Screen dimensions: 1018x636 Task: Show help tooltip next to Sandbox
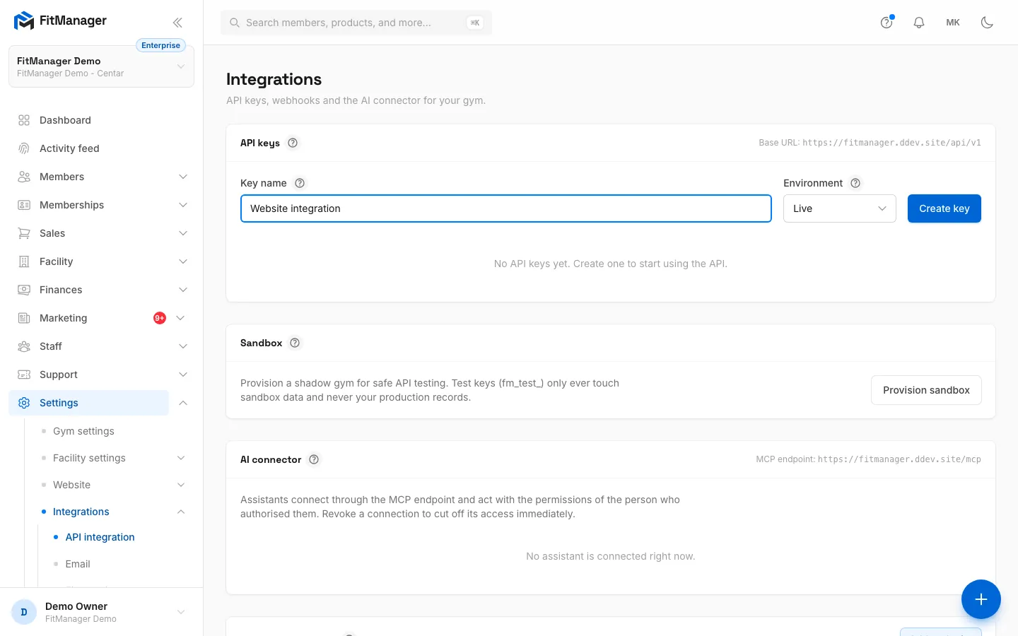coord(295,343)
